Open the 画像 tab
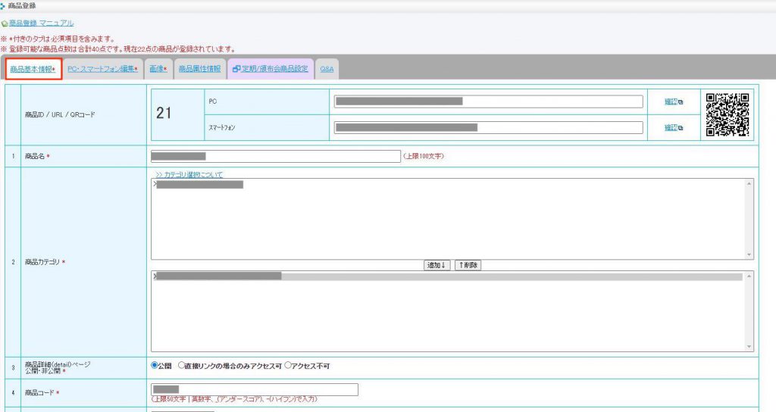The width and height of the screenshot is (776, 412). (158, 69)
